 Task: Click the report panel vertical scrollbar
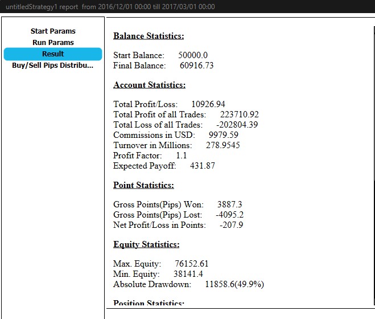(374, 165)
